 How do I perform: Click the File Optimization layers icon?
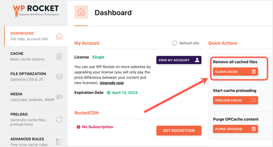click(x=59, y=76)
